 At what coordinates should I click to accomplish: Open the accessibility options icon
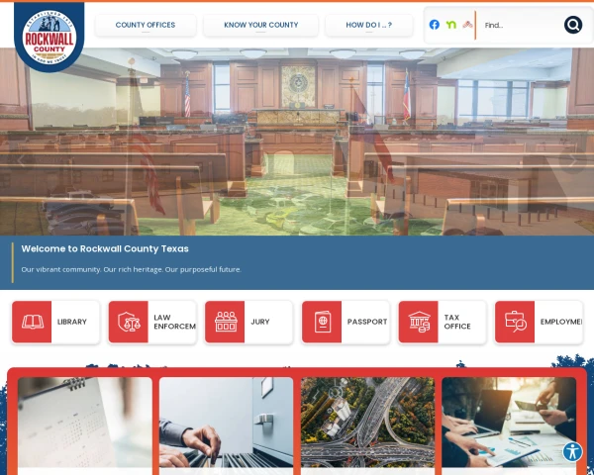[572, 451]
